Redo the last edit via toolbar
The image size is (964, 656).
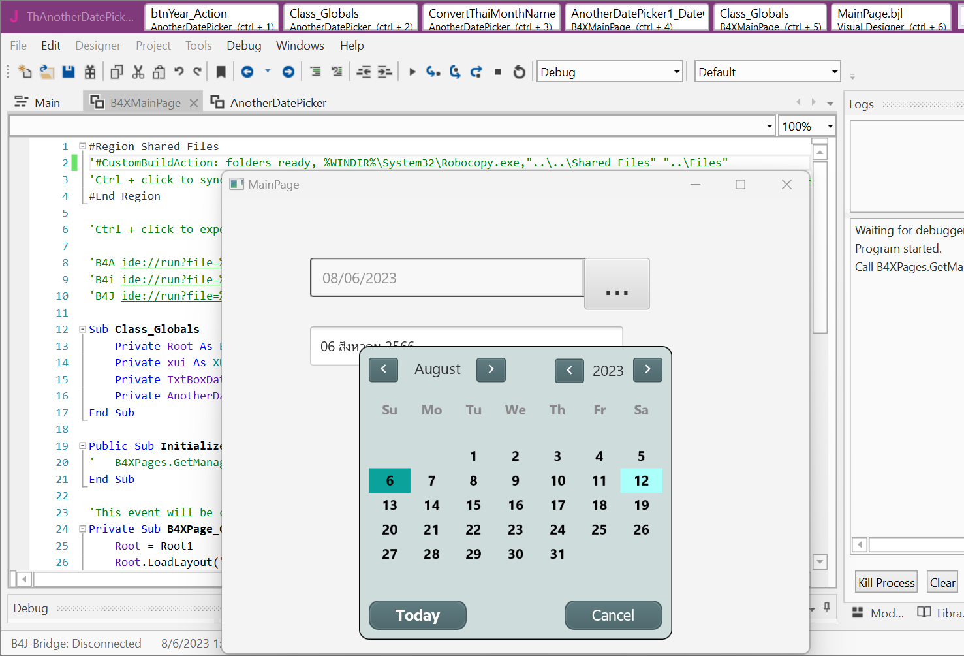click(x=197, y=71)
